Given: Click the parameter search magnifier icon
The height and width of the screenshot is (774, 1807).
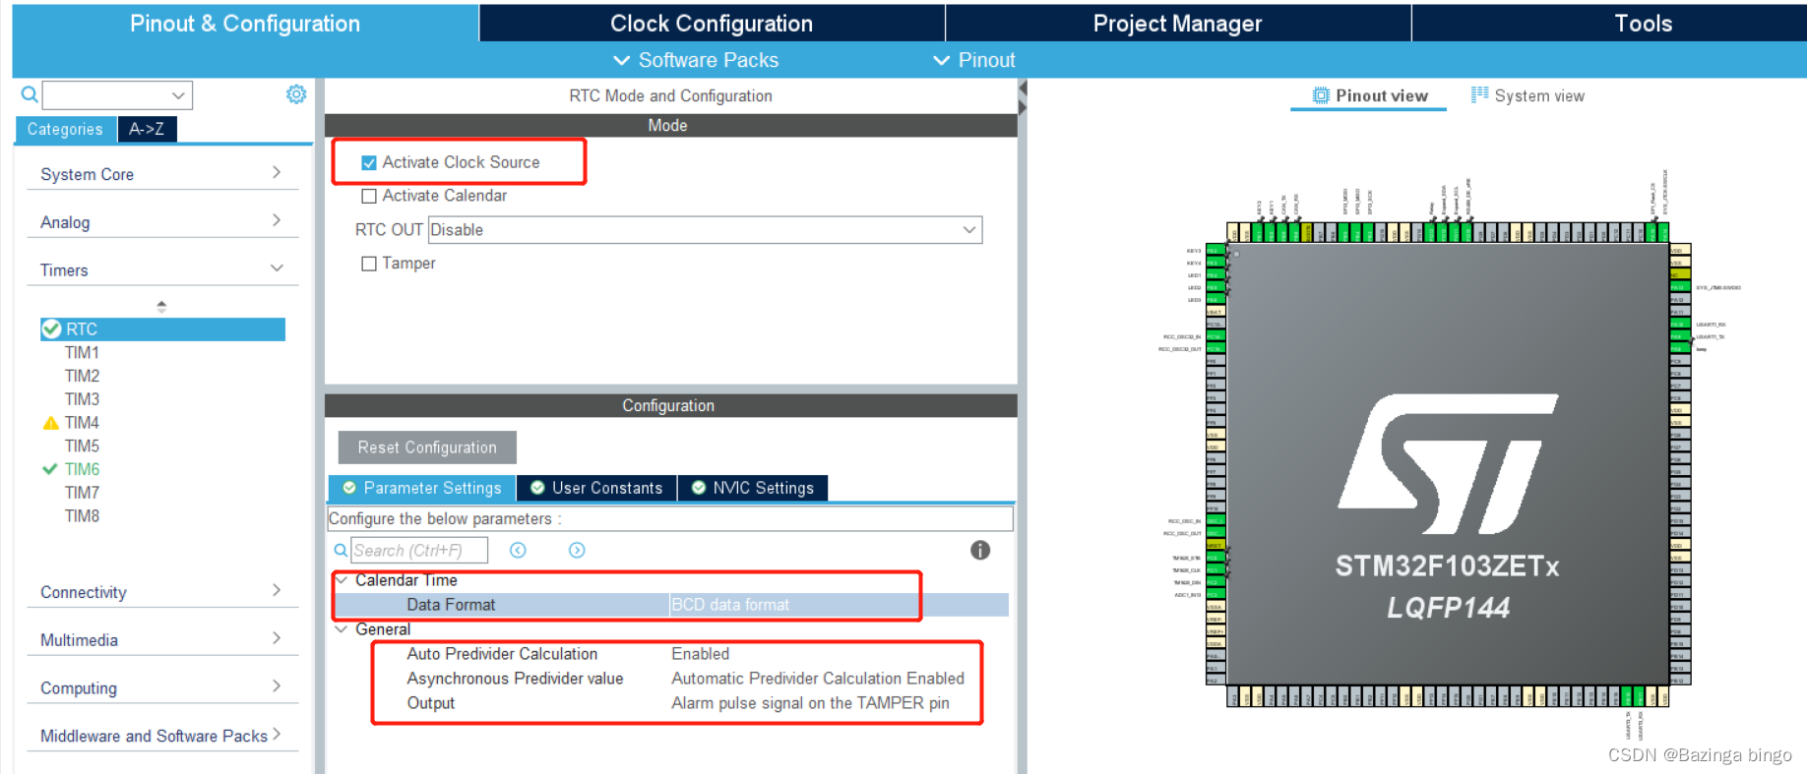Looking at the screenshot, I should point(341,551).
